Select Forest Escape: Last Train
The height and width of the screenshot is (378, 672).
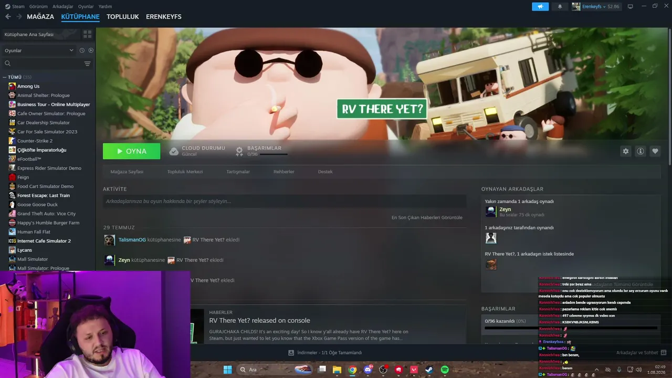pyautogui.click(x=44, y=195)
